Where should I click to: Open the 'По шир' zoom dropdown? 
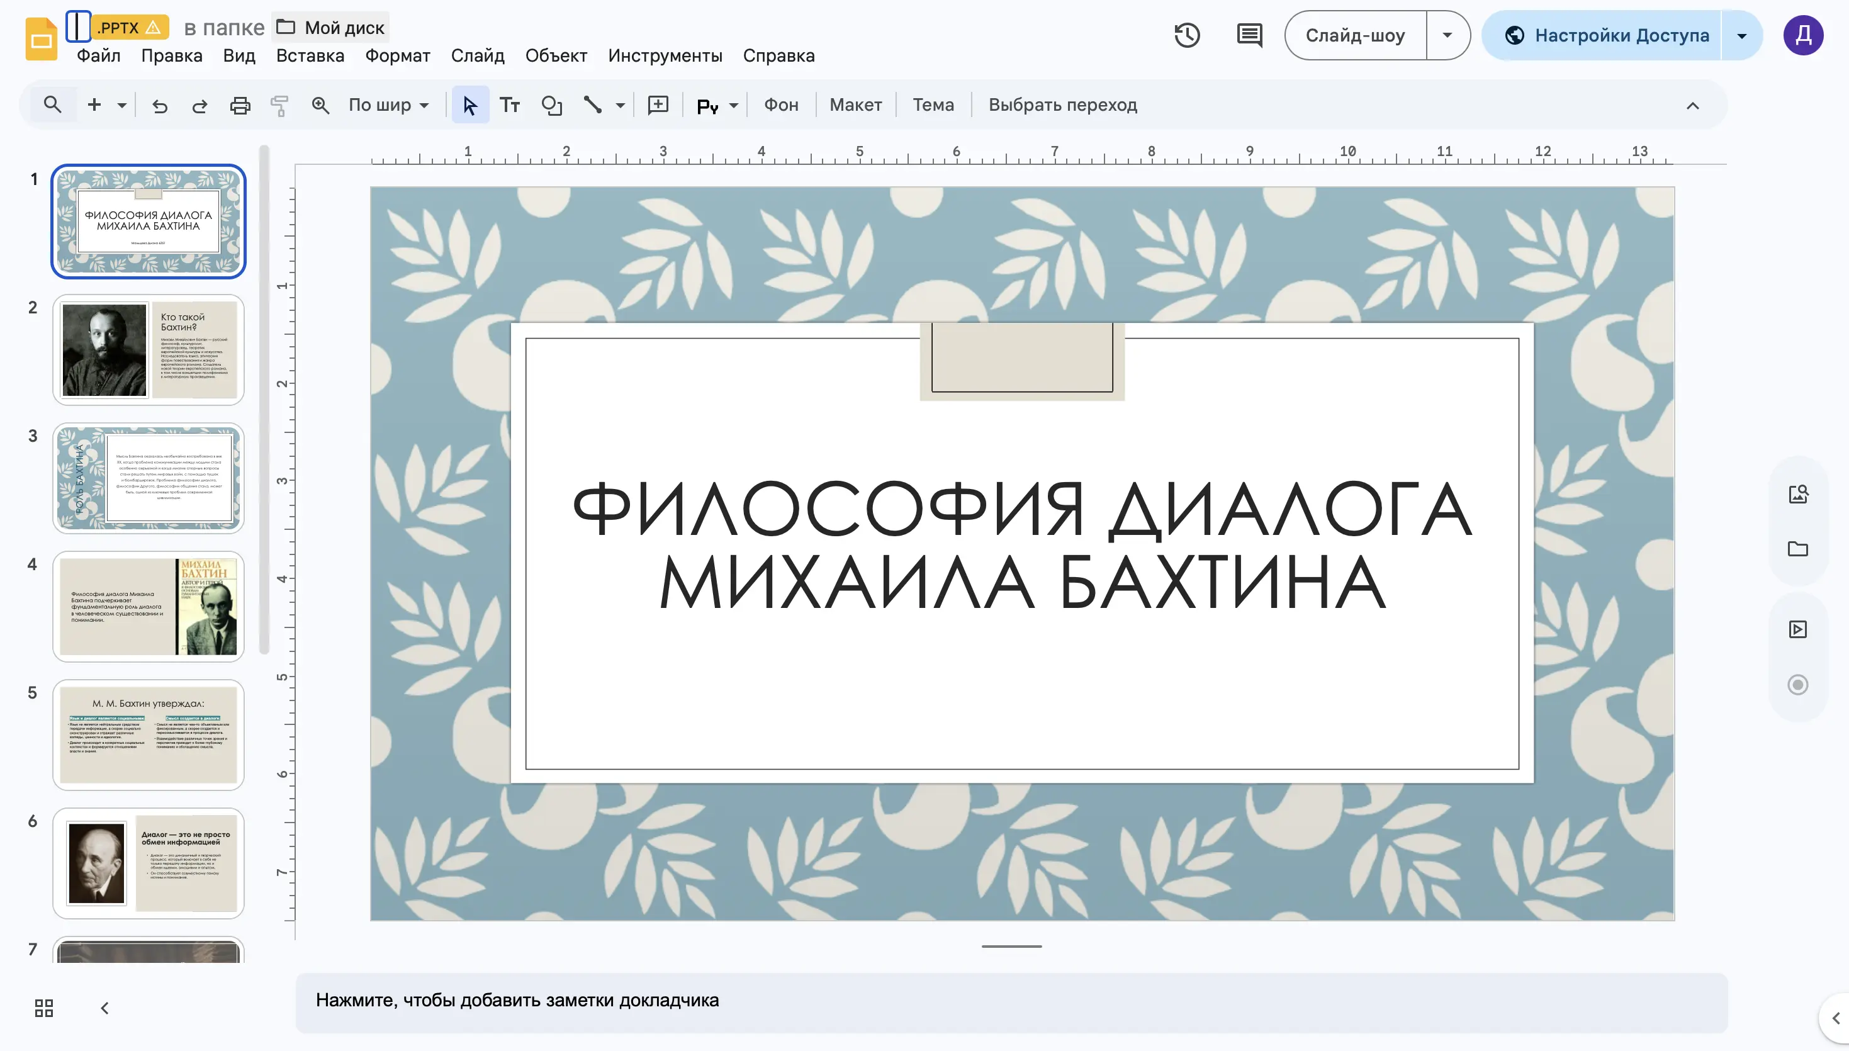[387, 104]
